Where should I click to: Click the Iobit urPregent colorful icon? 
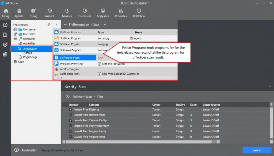[x=56, y=69]
